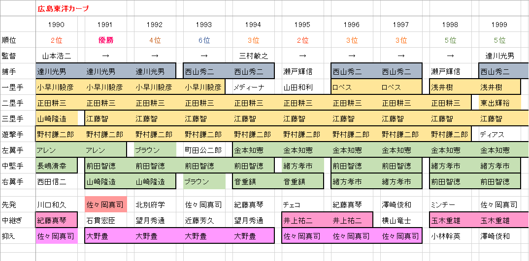Click 金本知憲 cell under 1994
The height and width of the screenshot is (261, 529).
pyautogui.click(x=253, y=150)
